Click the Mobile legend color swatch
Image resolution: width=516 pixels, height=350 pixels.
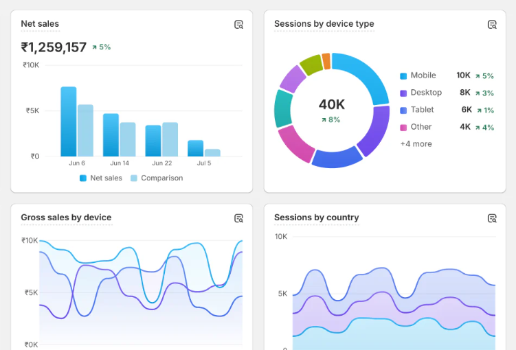click(x=403, y=76)
